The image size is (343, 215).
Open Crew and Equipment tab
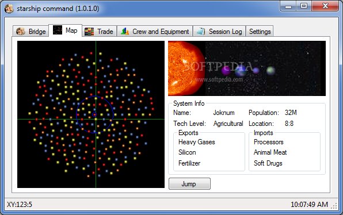click(155, 32)
